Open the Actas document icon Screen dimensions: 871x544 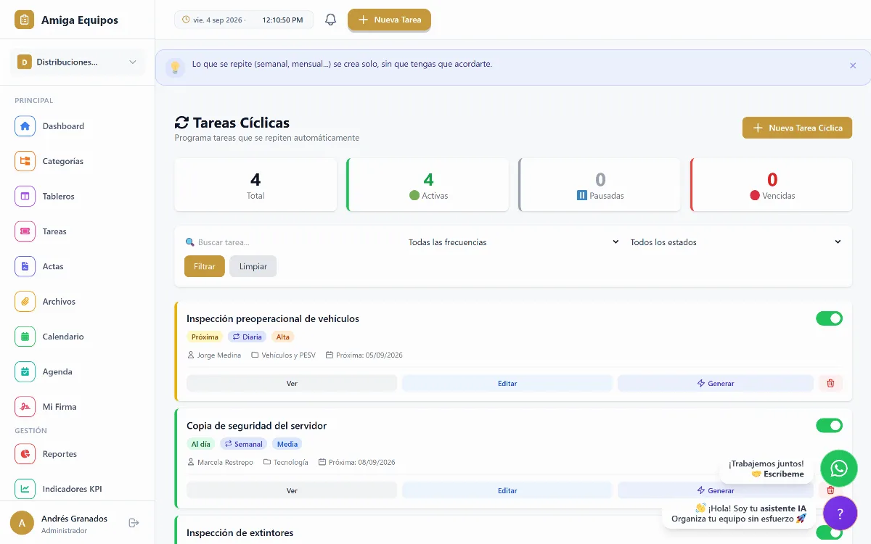[x=25, y=266]
